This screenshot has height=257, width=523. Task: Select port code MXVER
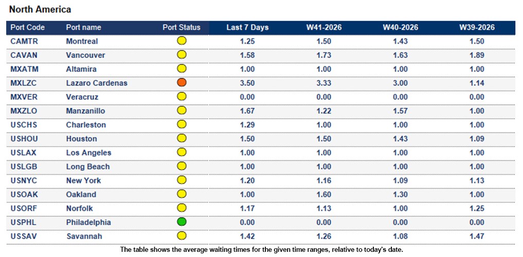(x=24, y=97)
